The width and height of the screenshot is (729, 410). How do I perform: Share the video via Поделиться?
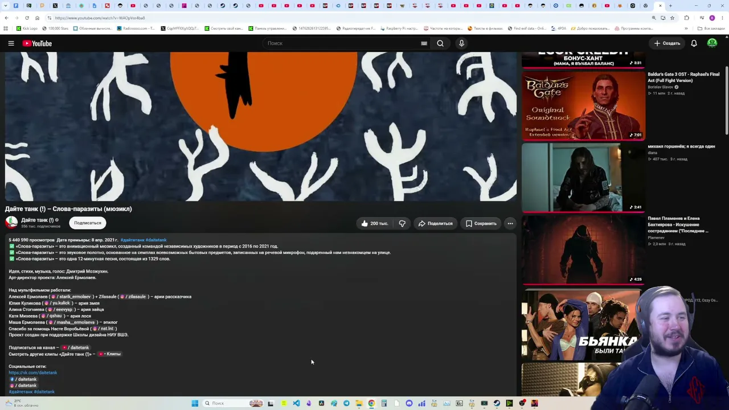[x=435, y=223]
